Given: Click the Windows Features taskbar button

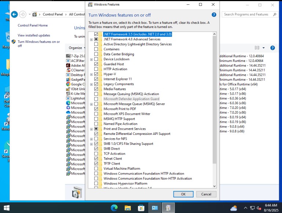Looking at the screenshot, I should (x=168, y=208).
